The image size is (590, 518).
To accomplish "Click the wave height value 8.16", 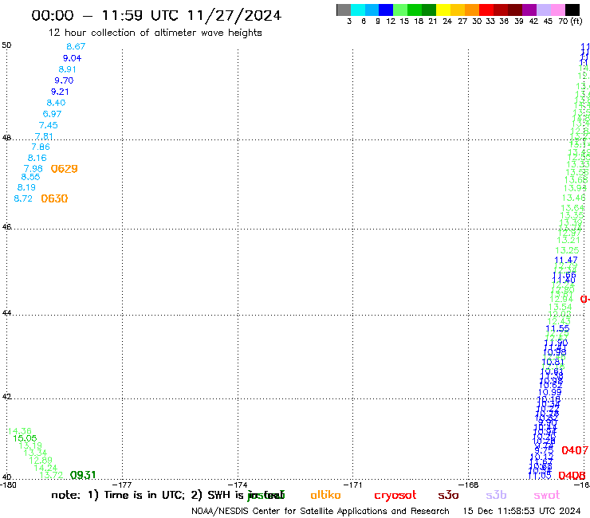I will [x=37, y=158].
